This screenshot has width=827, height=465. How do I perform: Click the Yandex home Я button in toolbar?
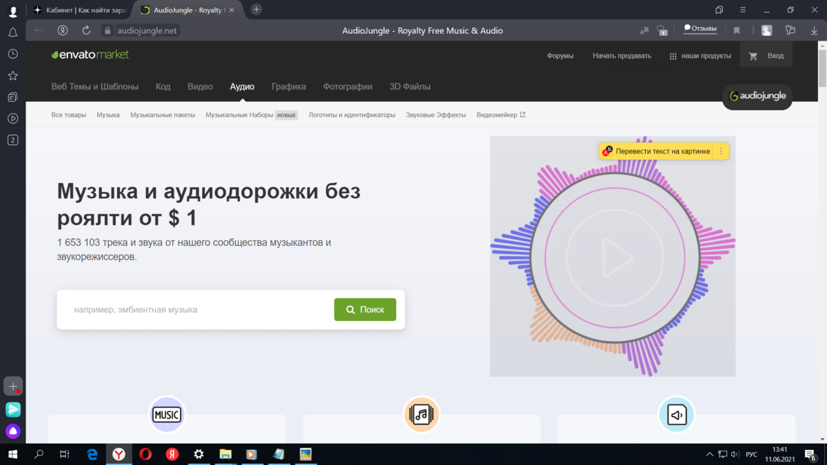coord(63,30)
